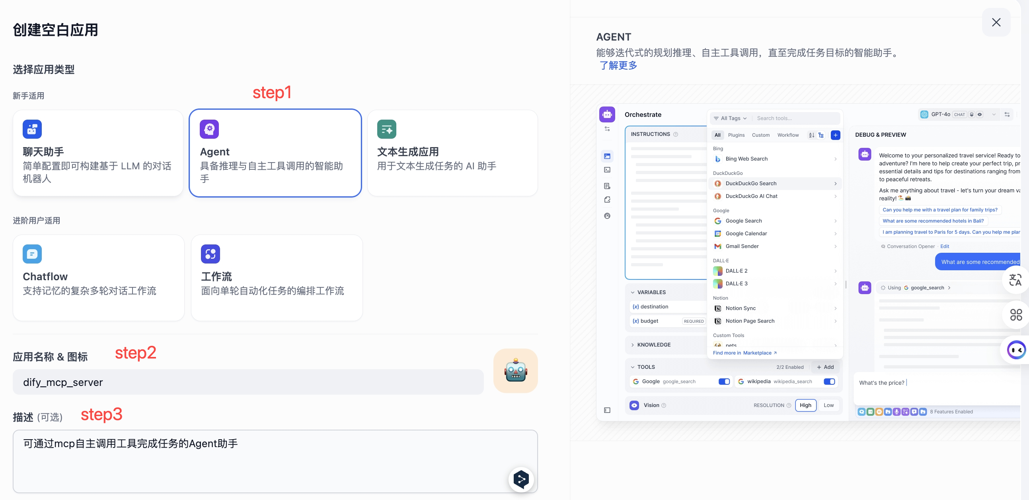Close the create app dialog
This screenshot has height=500, width=1029.
(x=996, y=22)
